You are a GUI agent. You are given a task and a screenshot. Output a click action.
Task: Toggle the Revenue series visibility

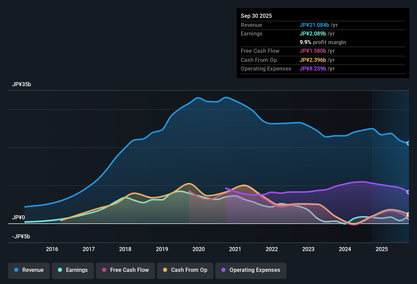pyautogui.click(x=29, y=270)
